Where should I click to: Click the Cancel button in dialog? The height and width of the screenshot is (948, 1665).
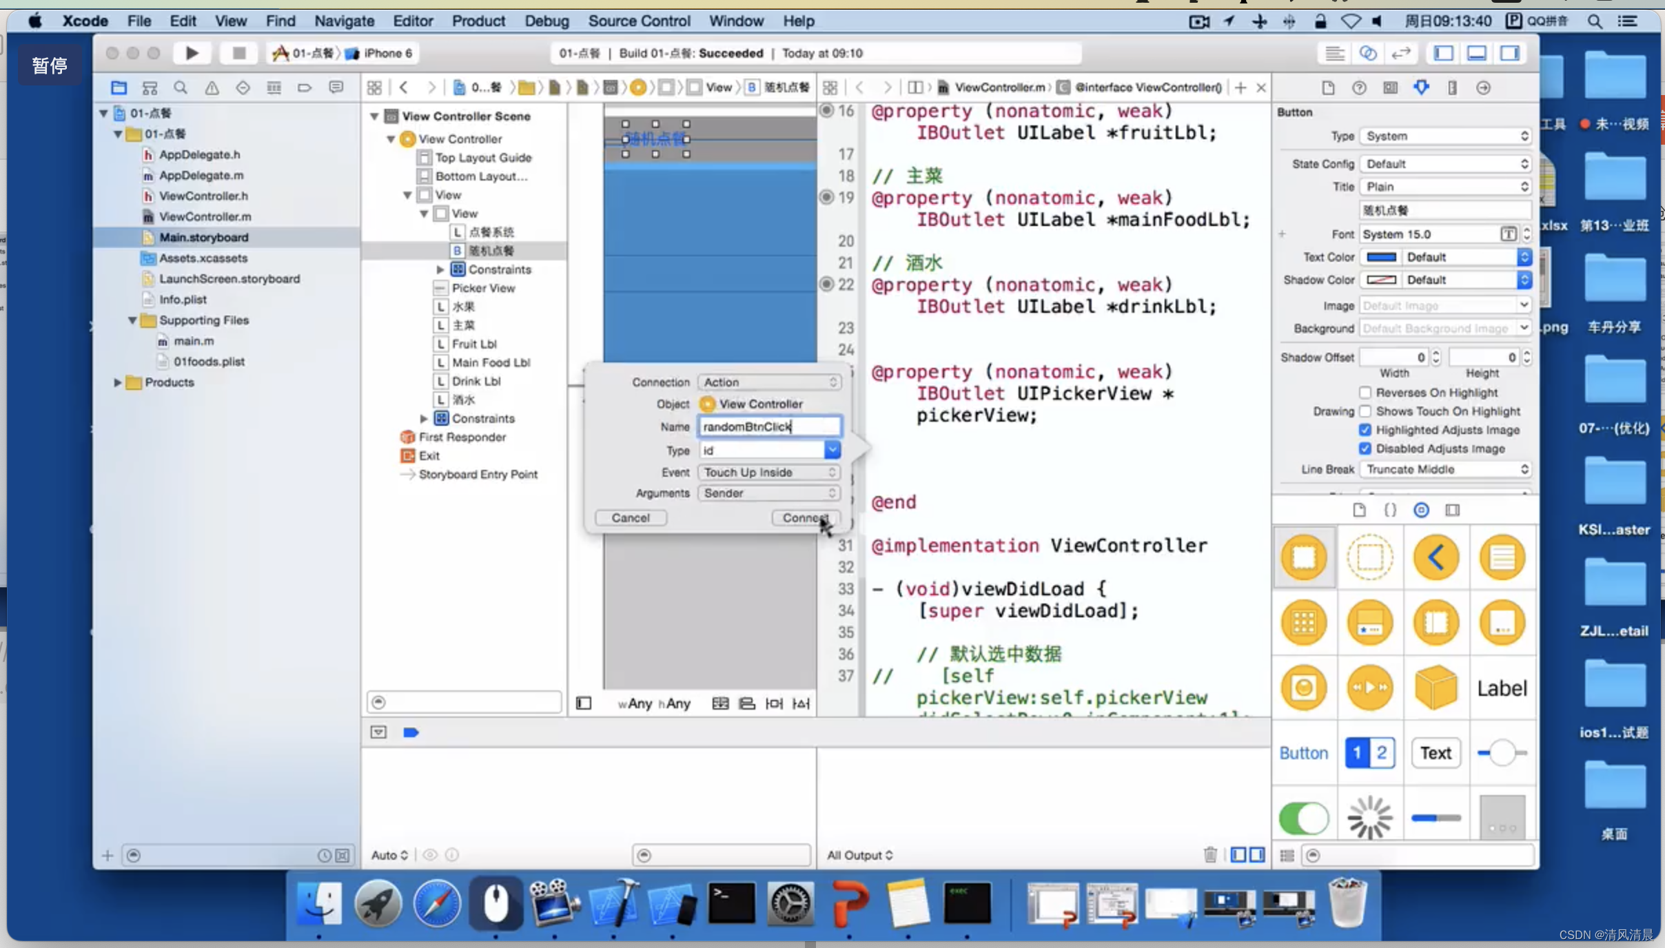(x=630, y=517)
